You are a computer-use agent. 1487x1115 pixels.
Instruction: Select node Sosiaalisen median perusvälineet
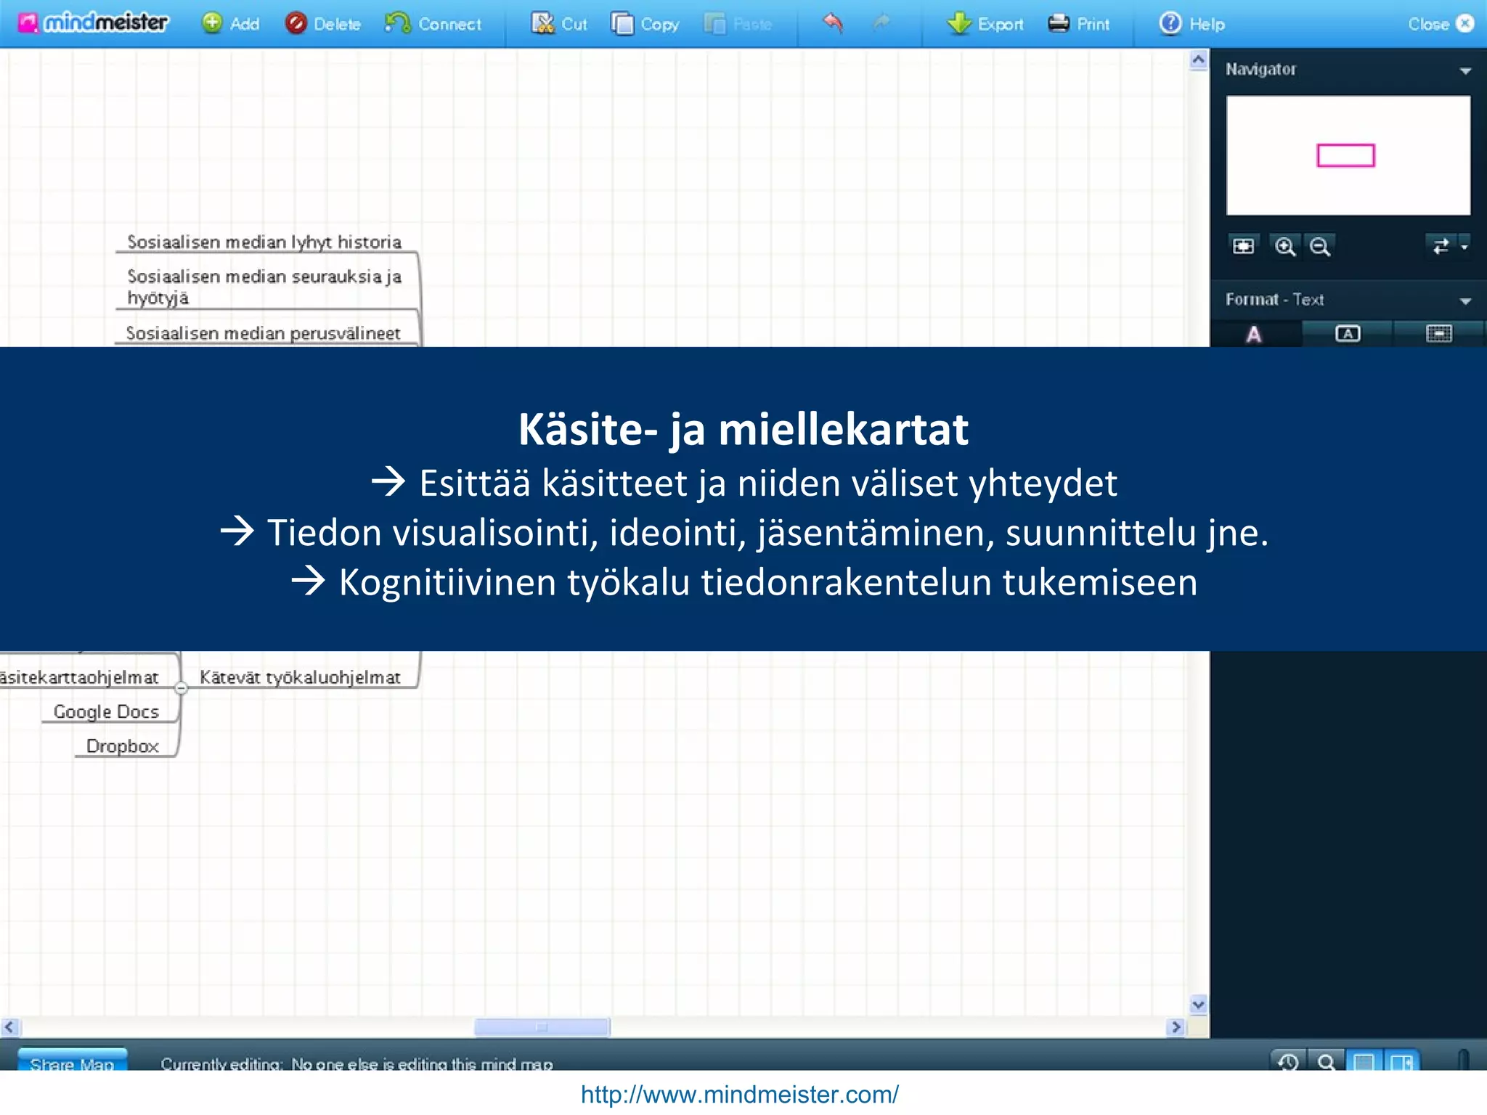point(264,333)
